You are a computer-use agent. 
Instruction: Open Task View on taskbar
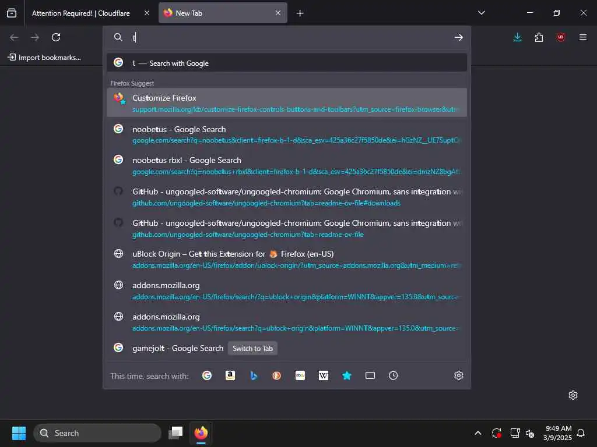tap(175, 433)
